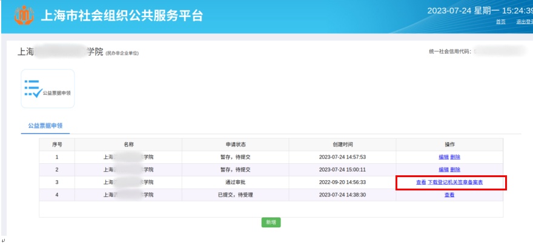Screen dimensions: 533x243
Task: Click the 序号 column header
Action: (57, 144)
